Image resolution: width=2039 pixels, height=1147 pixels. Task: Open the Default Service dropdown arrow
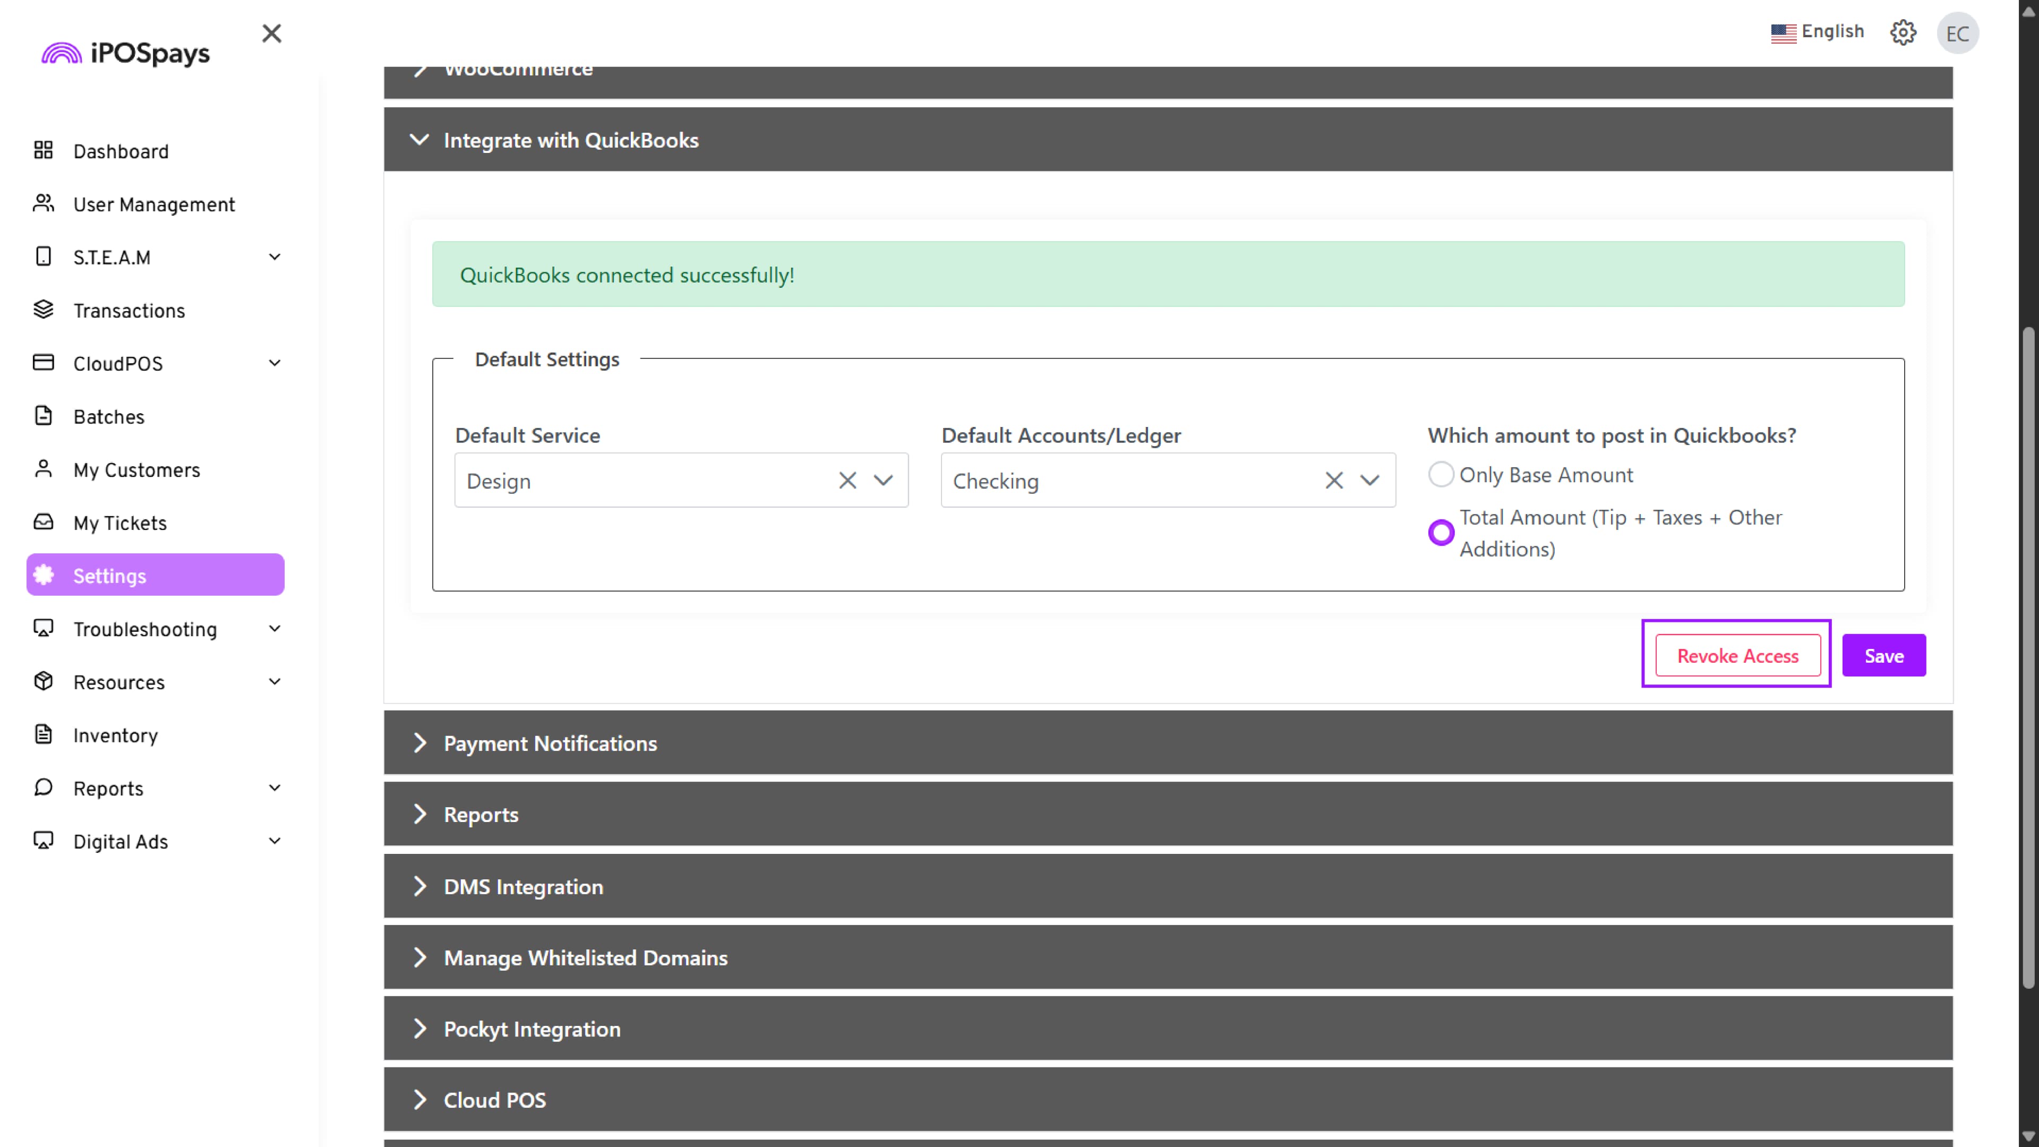(884, 481)
